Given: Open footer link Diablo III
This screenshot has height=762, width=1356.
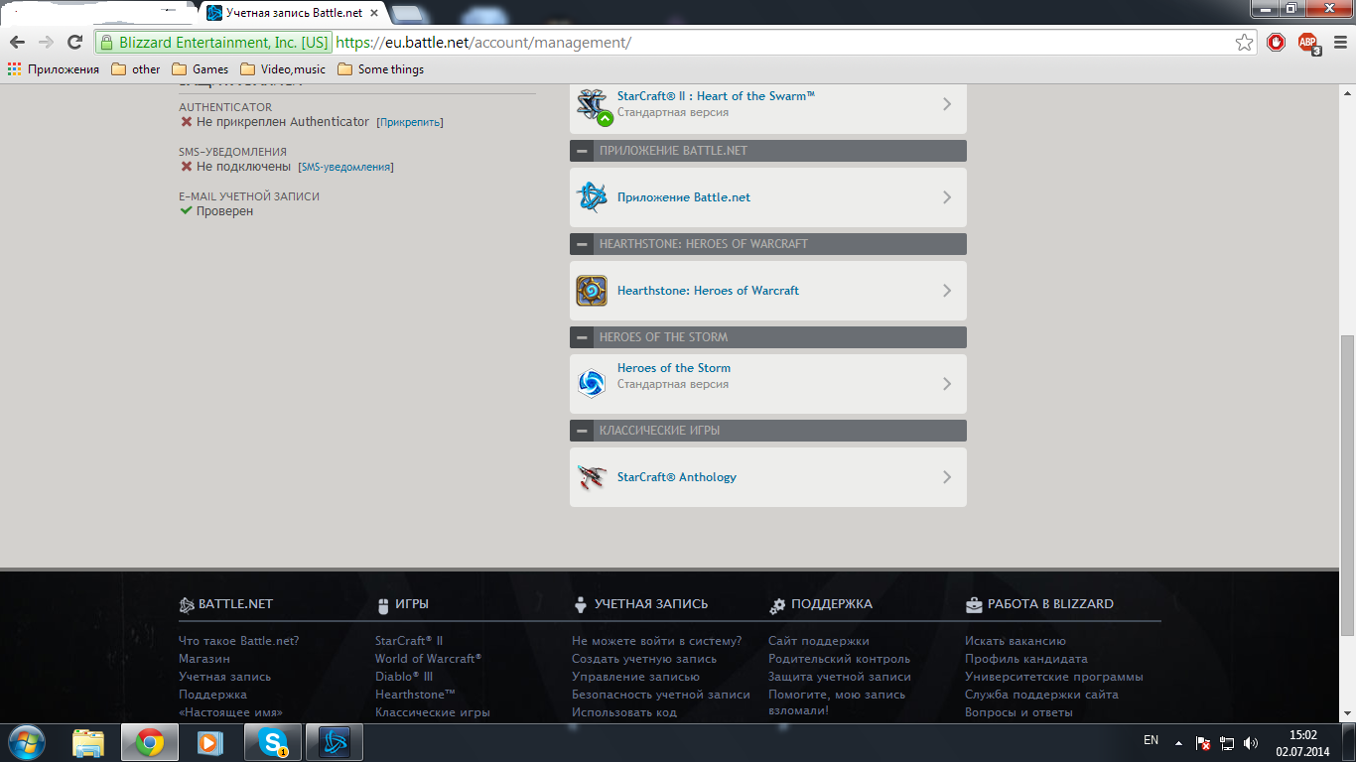Looking at the screenshot, I should pyautogui.click(x=404, y=677).
